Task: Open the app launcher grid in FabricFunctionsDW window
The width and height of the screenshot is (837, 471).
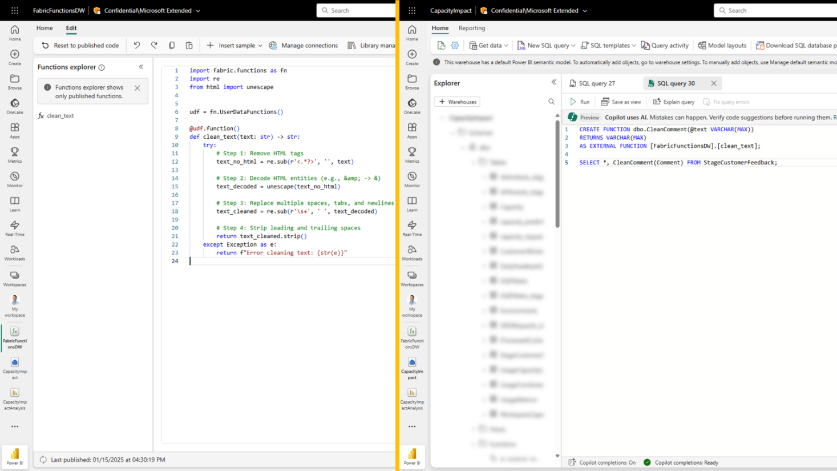Action: click(x=15, y=10)
